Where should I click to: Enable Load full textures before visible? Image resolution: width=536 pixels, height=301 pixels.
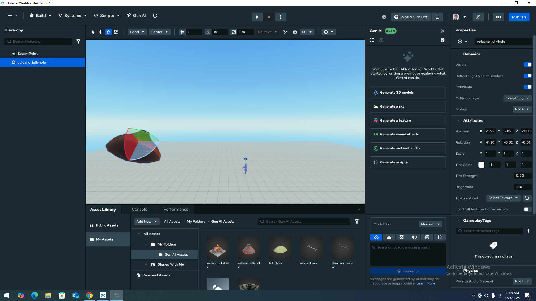[527, 209]
